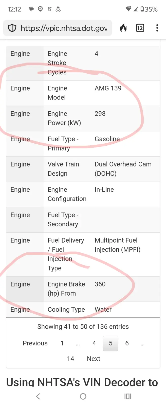Image resolution: width=166 pixels, height=406 pixels.
Task: Select page 6 in pagination
Action: (127, 343)
